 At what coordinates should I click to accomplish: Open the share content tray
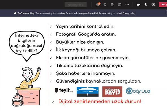153,5
